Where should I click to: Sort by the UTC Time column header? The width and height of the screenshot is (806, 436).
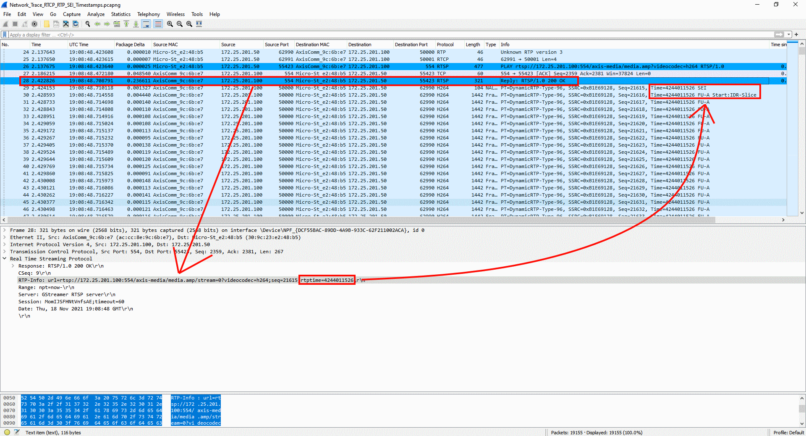click(91, 45)
